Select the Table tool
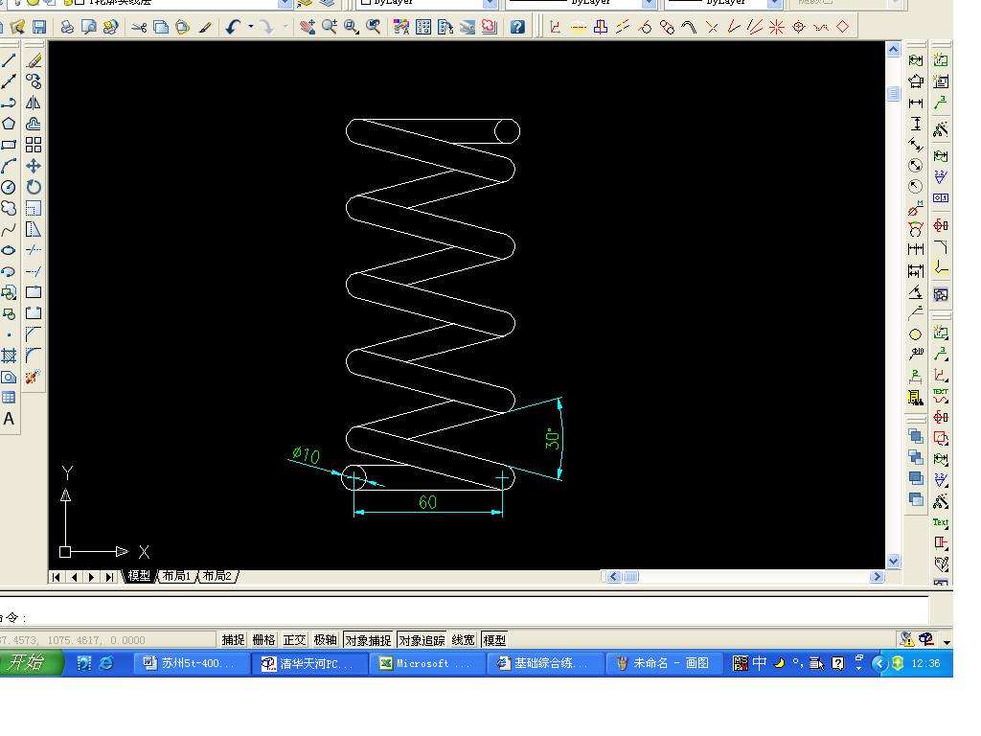Image resolution: width=981 pixels, height=736 pixels. pos(8,398)
